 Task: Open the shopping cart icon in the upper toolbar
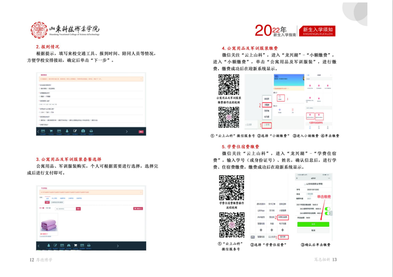pyautogui.click(x=51, y=131)
